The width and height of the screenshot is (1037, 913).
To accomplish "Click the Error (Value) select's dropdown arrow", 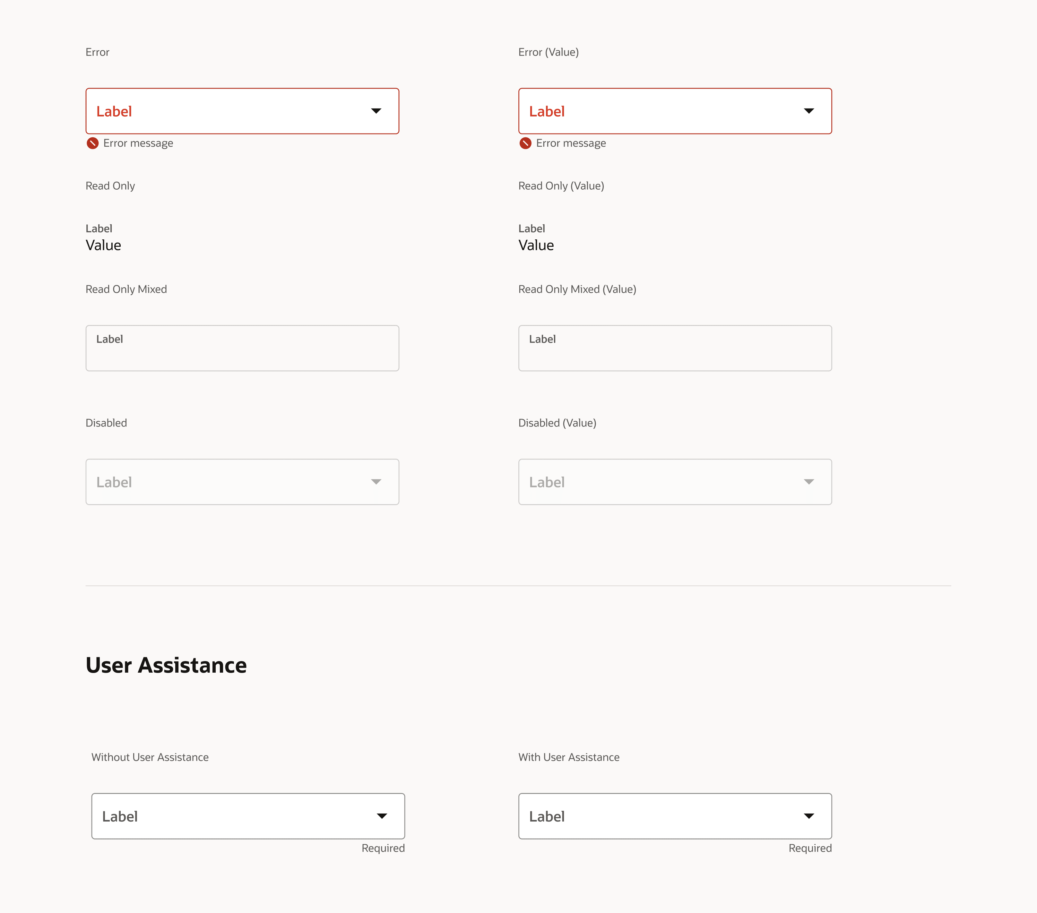I will pyautogui.click(x=809, y=111).
